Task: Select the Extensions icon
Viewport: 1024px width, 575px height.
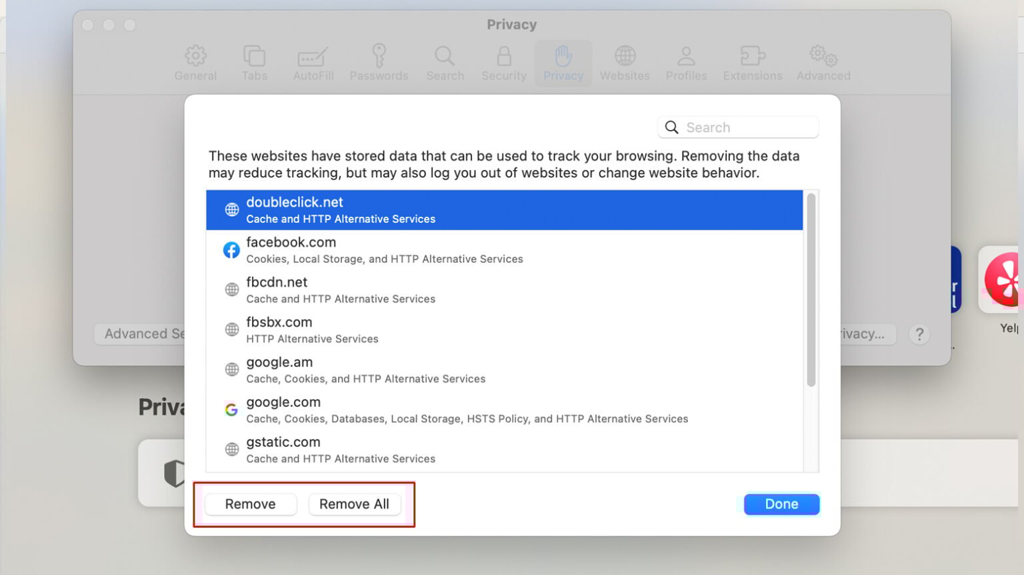Action: (x=752, y=62)
